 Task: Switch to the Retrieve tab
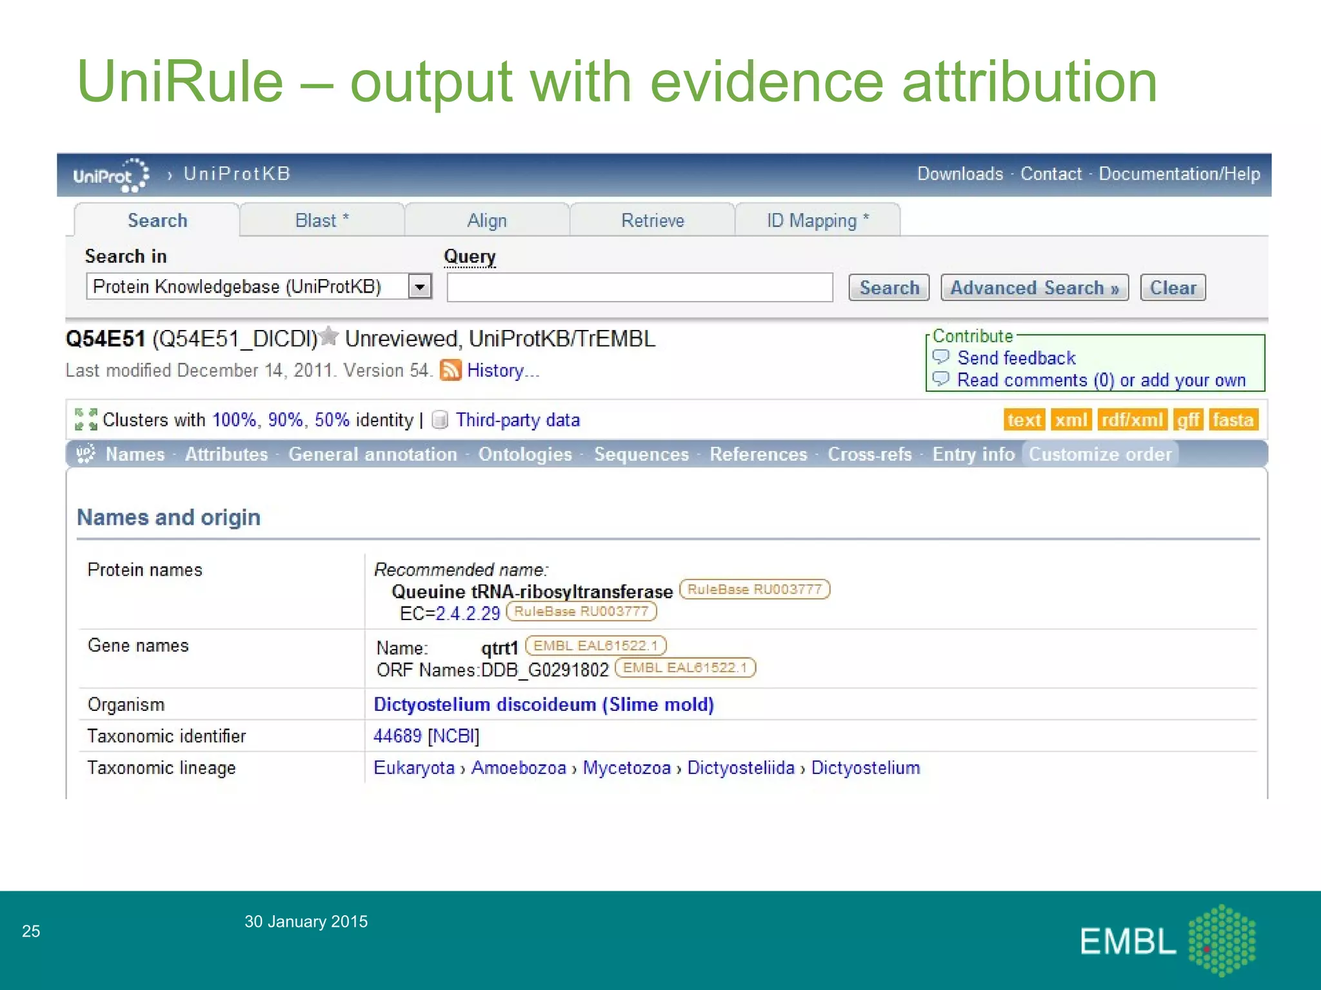coord(652,220)
